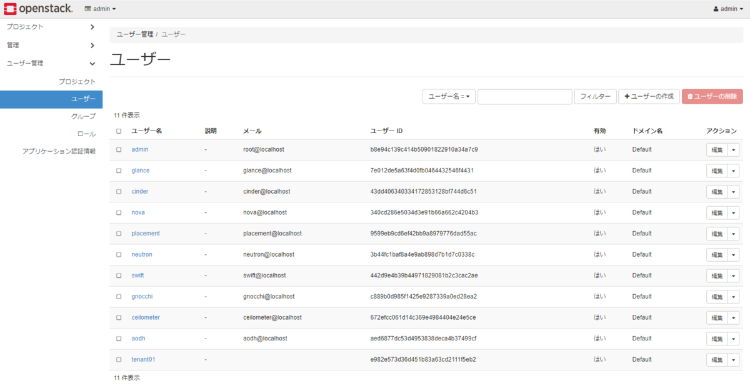Open プロジェクト under ユーザー管理
This screenshot has width=750, height=386.
(x=77, y=82)
